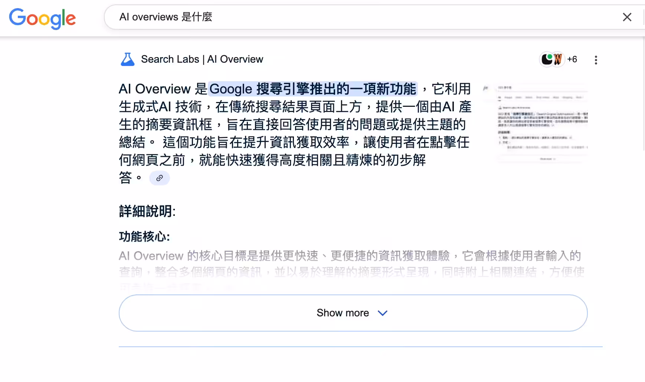Open the three-dot AI Overview options menu
Image resolution: width=645 pixels, height=382 pixels.
tap(596, 60)
